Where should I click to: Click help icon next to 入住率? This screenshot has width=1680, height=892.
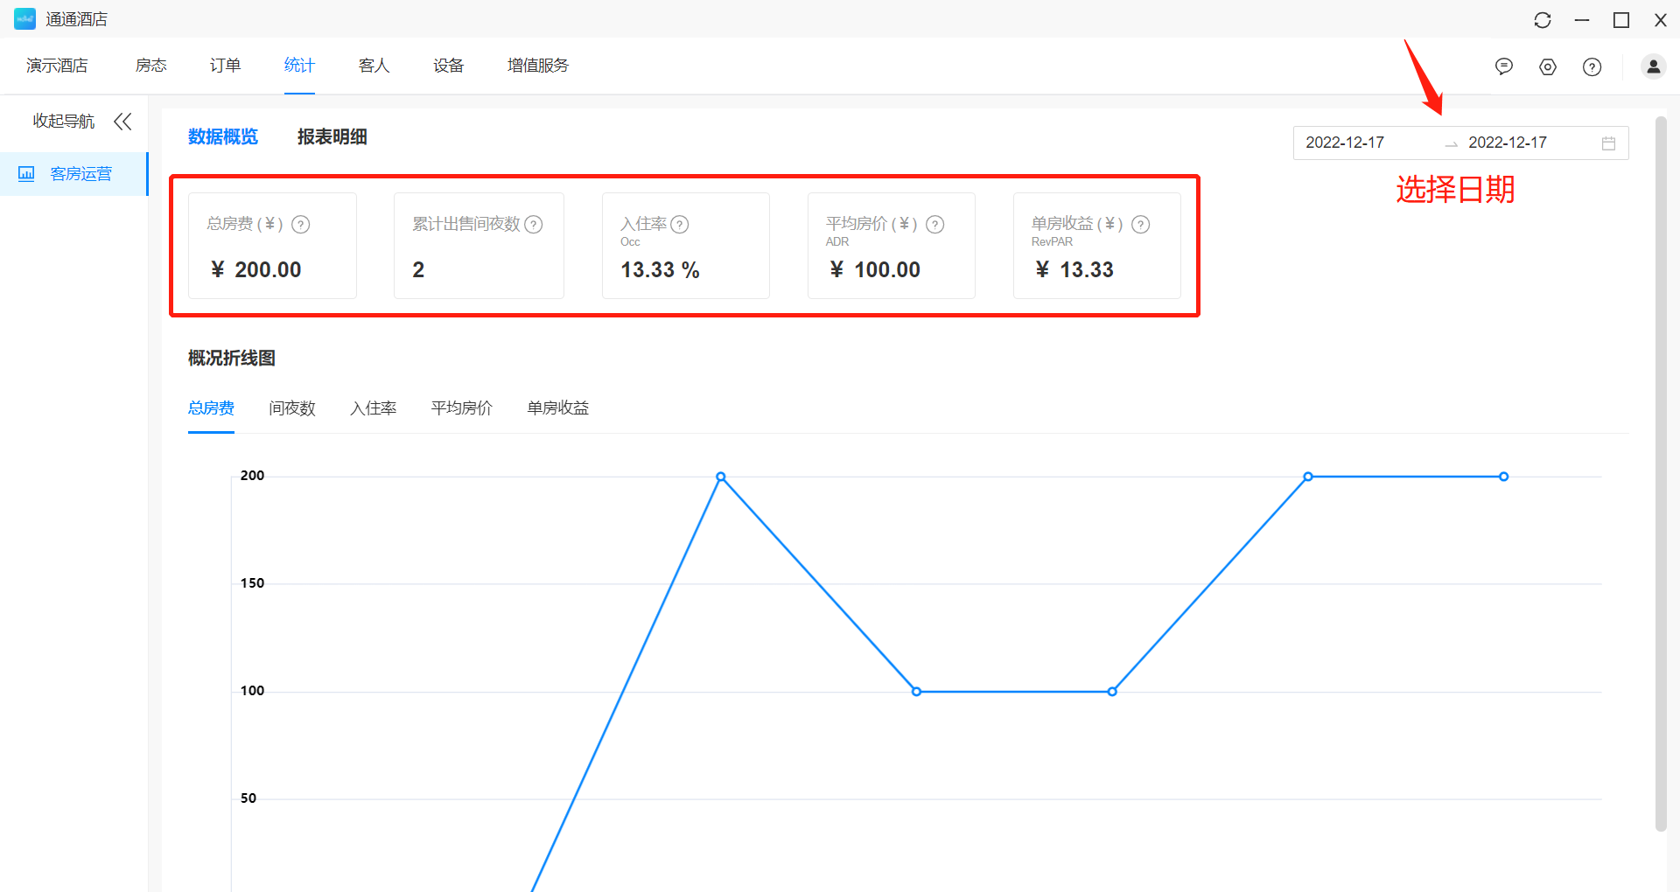679,225
